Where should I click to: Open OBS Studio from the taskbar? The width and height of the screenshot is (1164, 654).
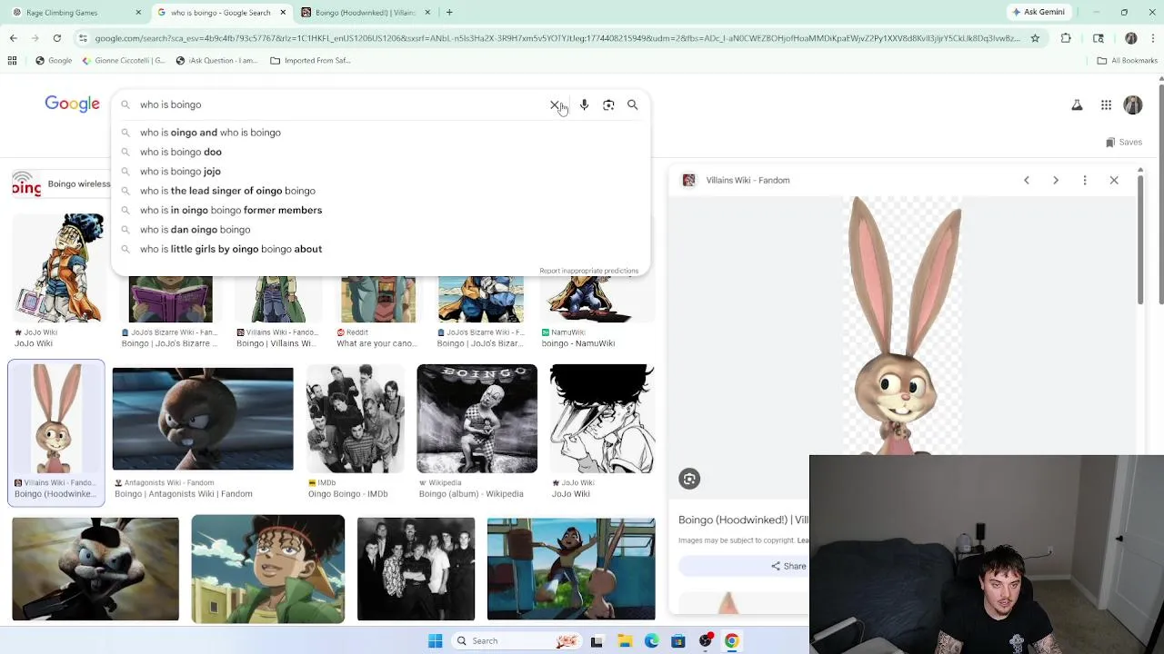tap(706, 641)
